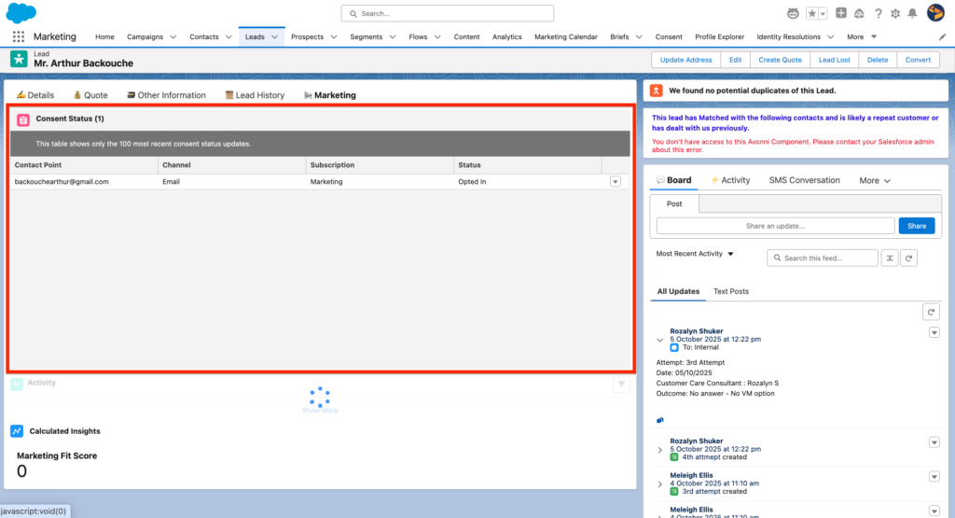
Task: Open Global Actions plus icon
Action: click(841, 13)
